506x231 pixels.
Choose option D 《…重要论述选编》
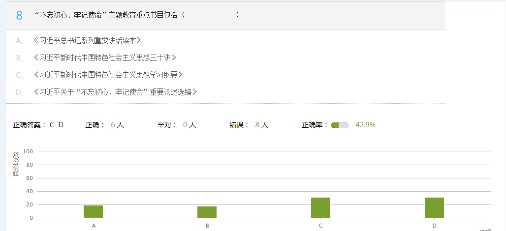tap(115, 92)
